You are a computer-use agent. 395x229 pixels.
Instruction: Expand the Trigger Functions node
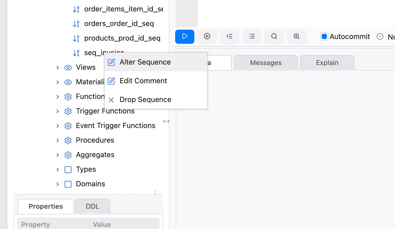coord(58,111)
